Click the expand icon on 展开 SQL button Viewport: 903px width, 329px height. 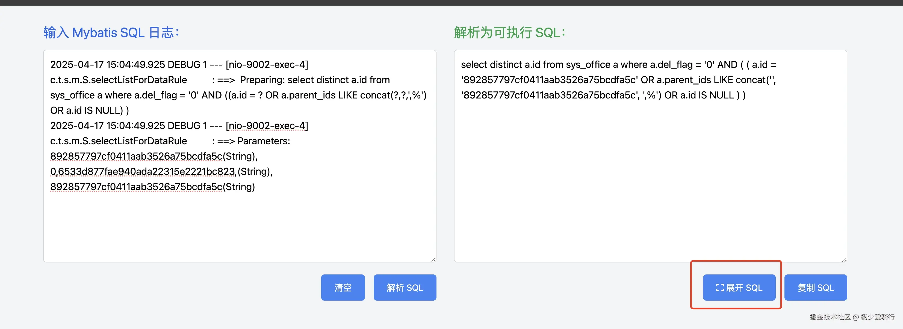pos(720,288)
